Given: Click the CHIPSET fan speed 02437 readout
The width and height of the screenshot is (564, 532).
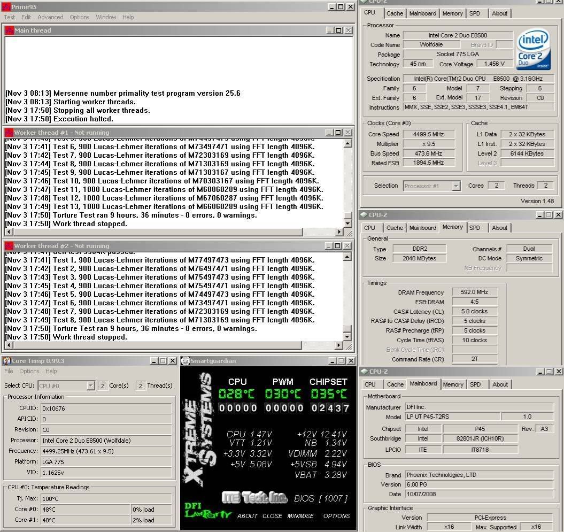Looking at the screenshot, I should click(x=330, y=407).
